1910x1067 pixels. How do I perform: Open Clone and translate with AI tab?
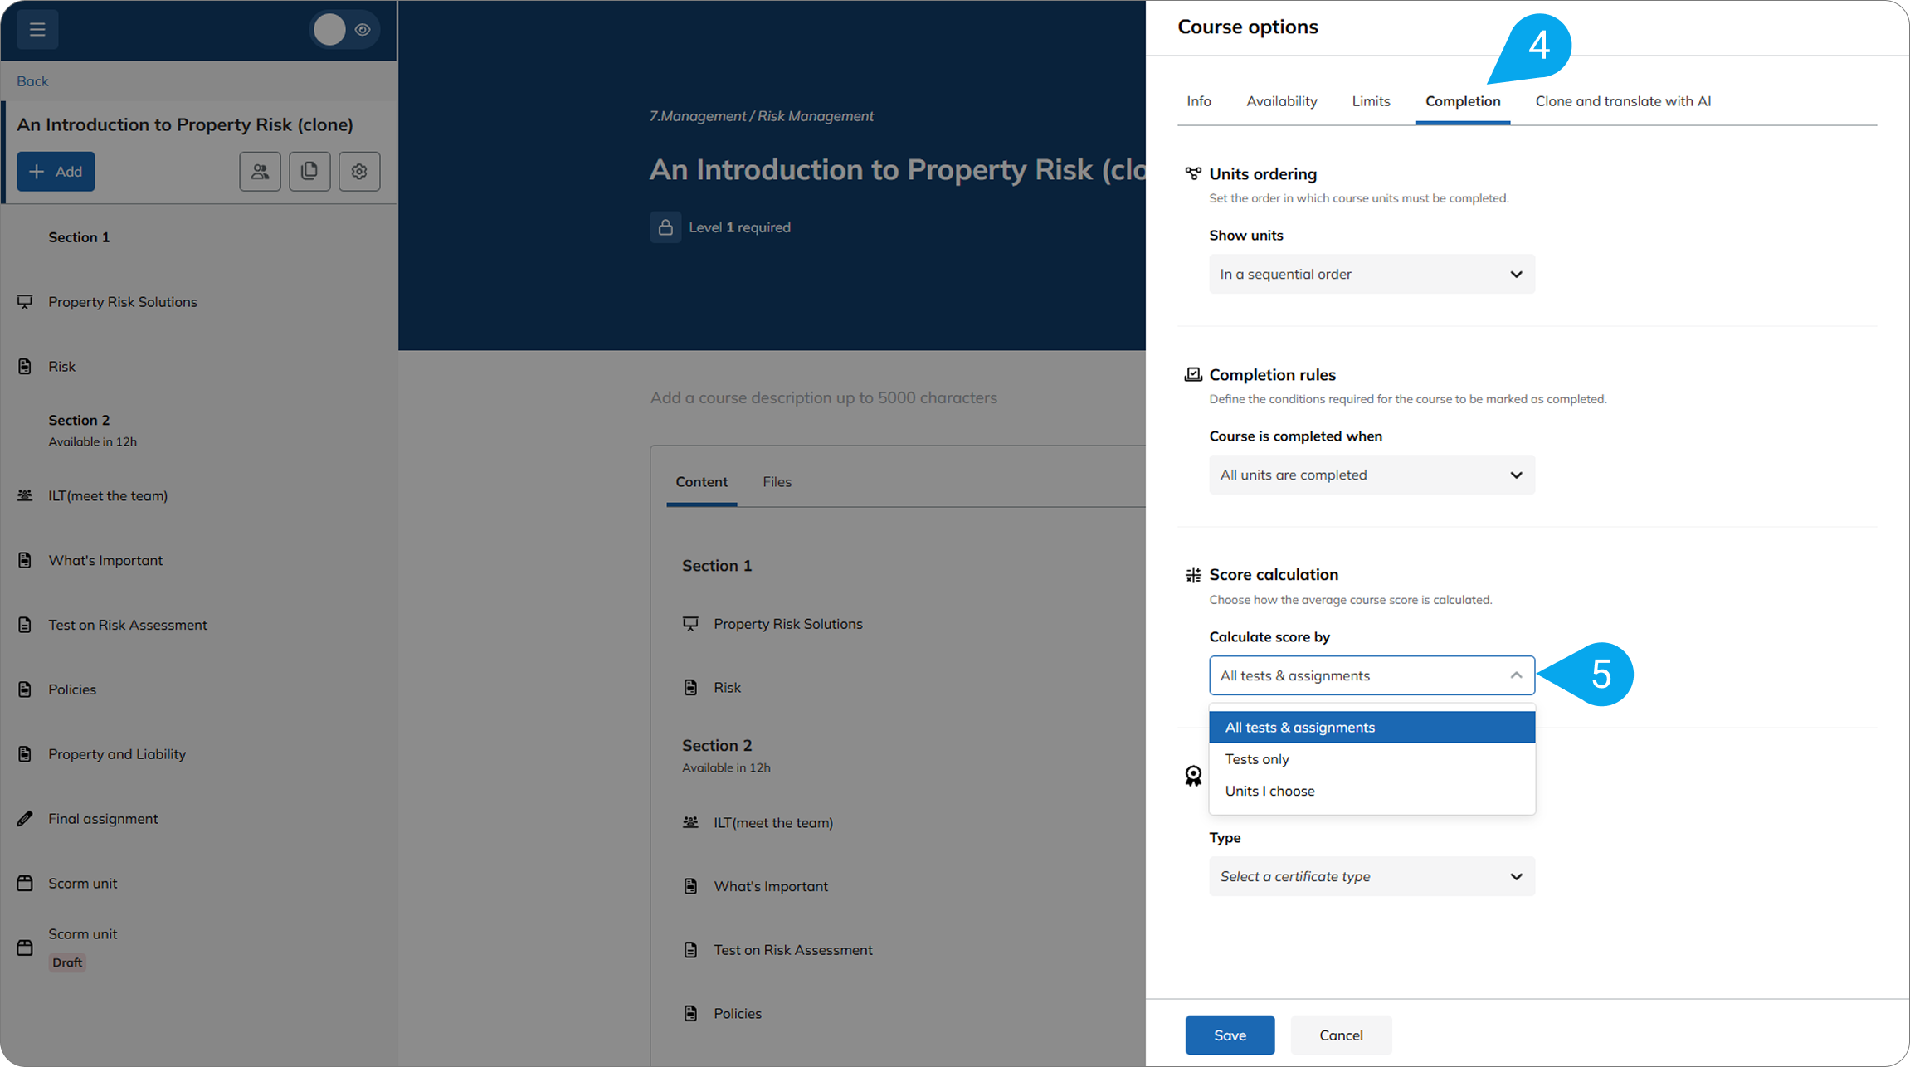tap(1622, 101)
